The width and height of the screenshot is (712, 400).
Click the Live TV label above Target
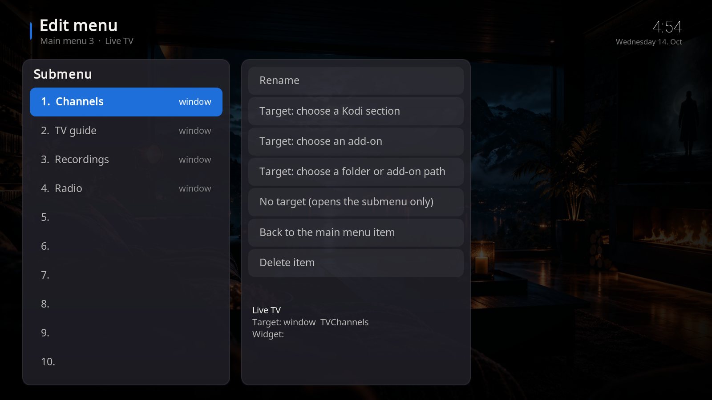click(x=267, y=310)
